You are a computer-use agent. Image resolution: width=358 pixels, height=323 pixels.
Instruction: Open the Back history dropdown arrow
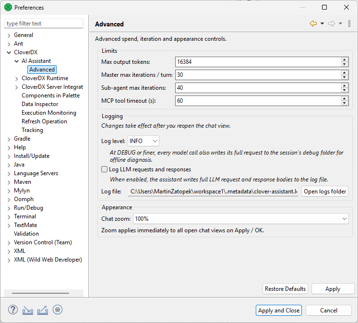[x=322, y=24]
